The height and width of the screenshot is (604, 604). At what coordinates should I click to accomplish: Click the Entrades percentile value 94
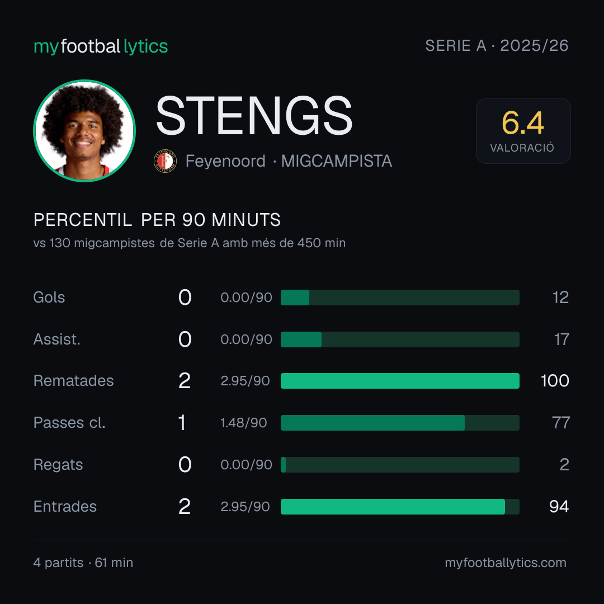coord(559,507)
